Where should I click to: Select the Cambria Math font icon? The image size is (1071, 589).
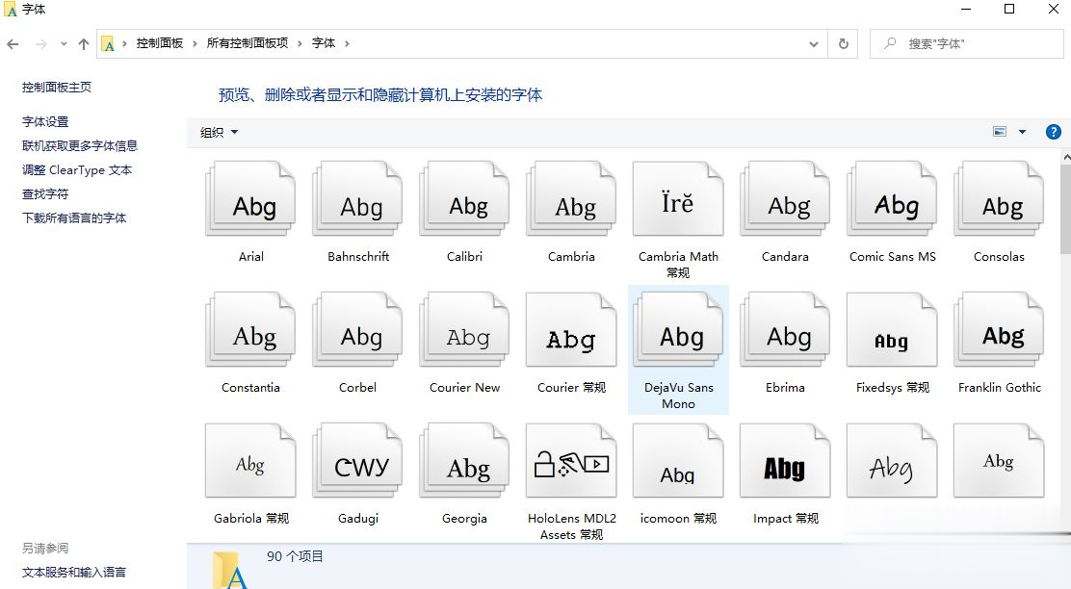(x=678, y=199)
